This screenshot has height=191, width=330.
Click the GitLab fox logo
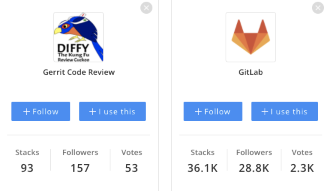pyautogui.click(x=251, y=37)
